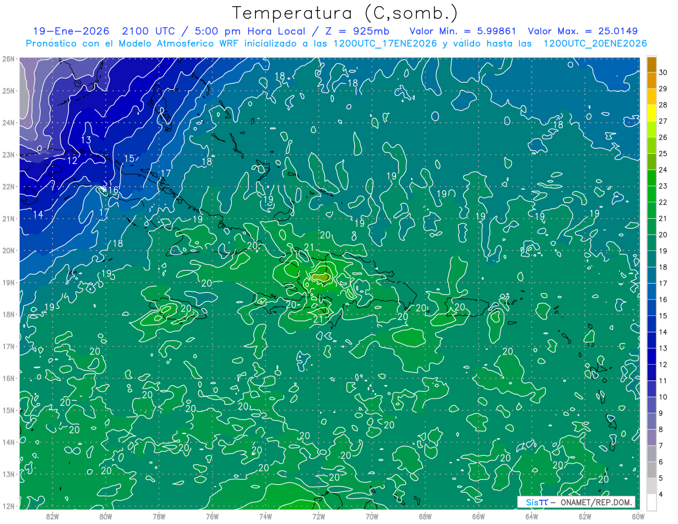Click the "72W" longitude axis label

tap(319, 516)
